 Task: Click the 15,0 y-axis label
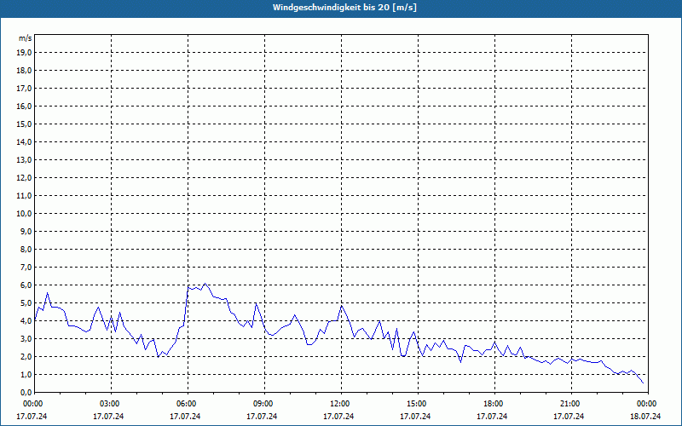click(24, 124)
